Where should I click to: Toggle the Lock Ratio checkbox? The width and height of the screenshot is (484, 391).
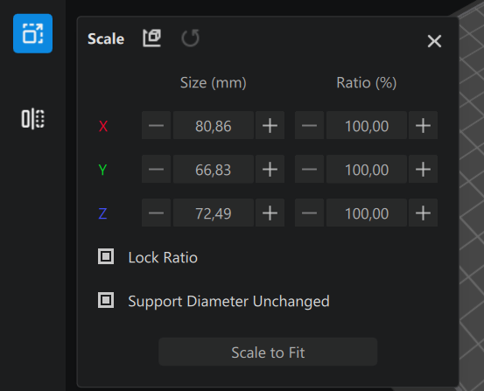[x=106, y=256]
